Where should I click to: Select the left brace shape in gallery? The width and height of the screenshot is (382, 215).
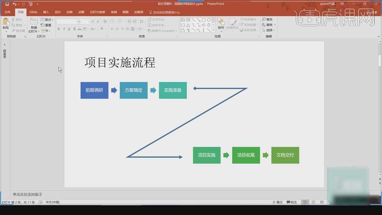coord(204,30)
